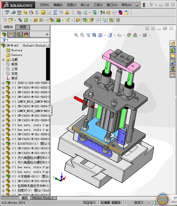Switch to the 模型 bottom tab
The height and width of the screenshot is (206, 177).
(x=25, y=198)
